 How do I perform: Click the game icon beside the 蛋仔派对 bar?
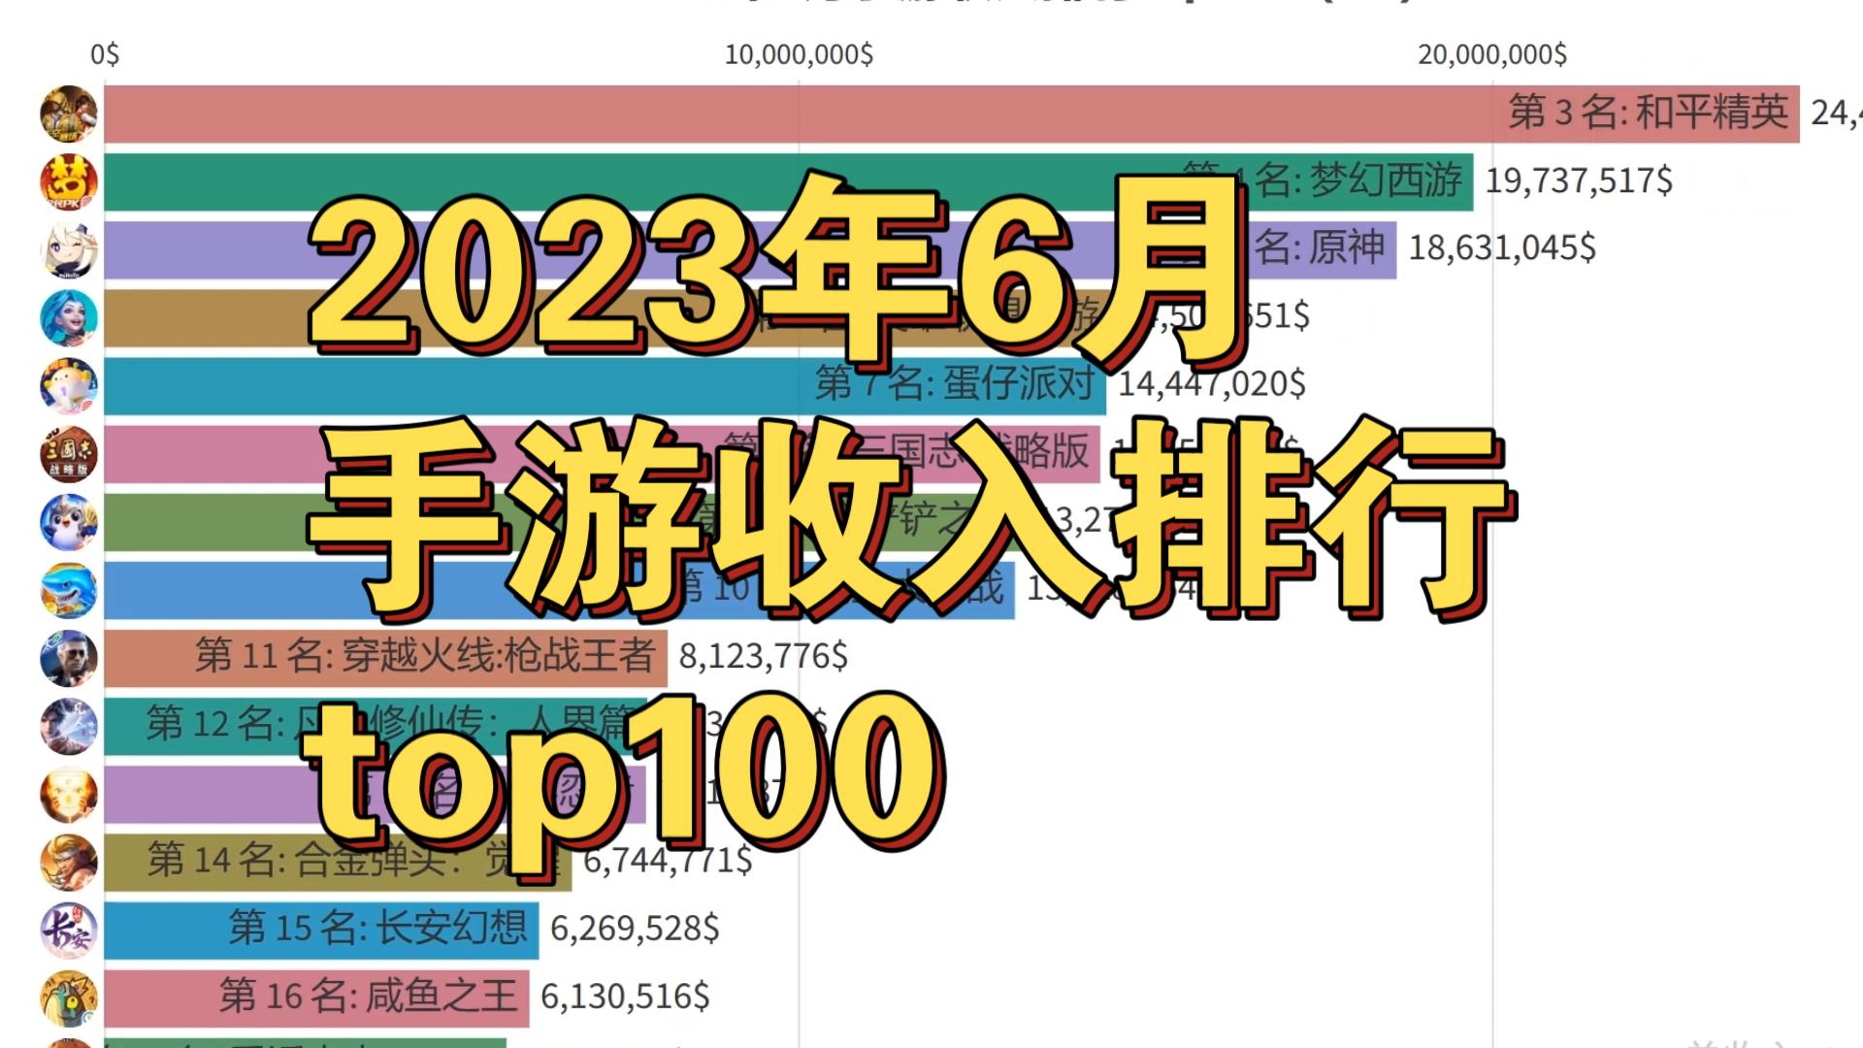pos(69,386)
